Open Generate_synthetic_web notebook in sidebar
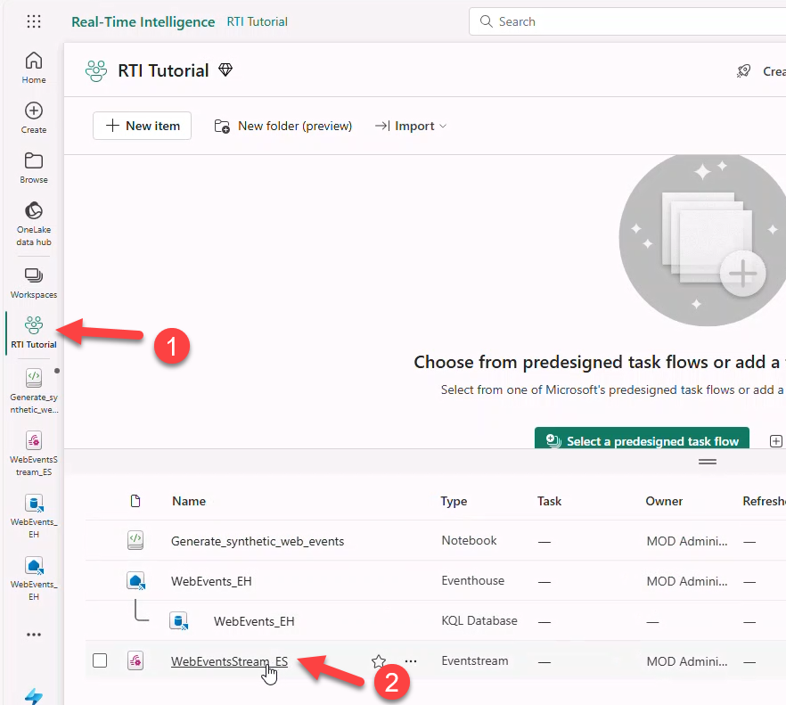The image size is (786, 705). click(34, 389)
